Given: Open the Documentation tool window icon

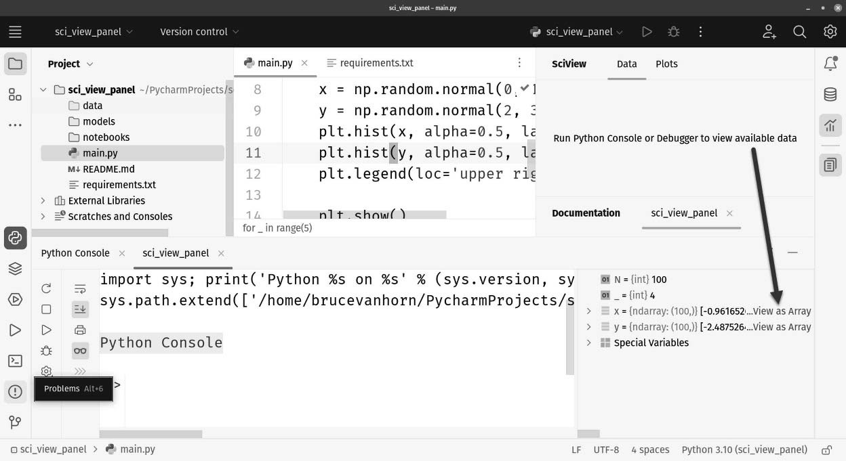Looking at the screenshot, I should click(830, 165).
